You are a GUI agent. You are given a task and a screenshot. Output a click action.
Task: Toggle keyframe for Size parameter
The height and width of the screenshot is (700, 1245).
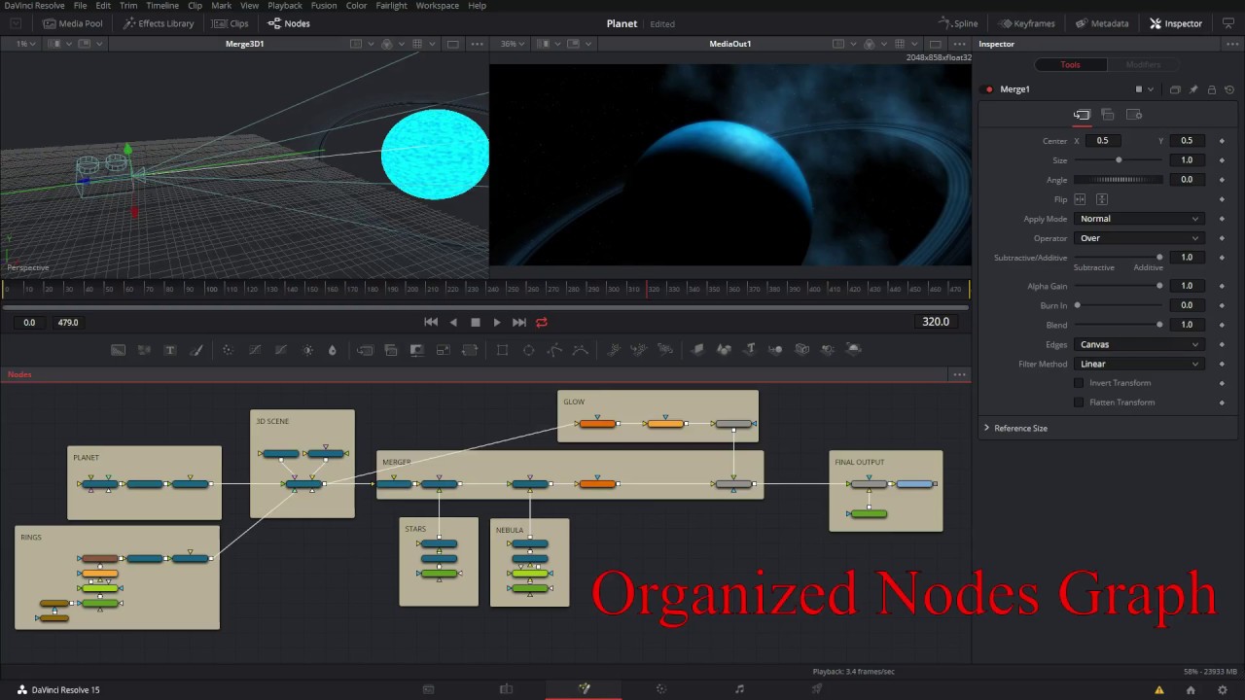tap(1222, 160)
